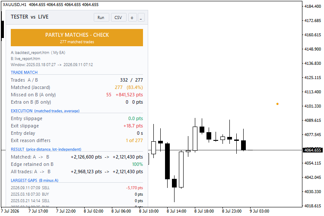
Task: Click the 2025.03.18 07:30 BUY gap row
Action: pyautogui.click(x=77, y=194)
